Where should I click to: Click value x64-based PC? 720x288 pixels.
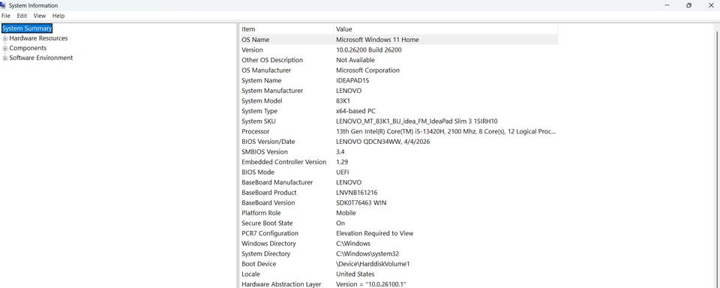355,111
